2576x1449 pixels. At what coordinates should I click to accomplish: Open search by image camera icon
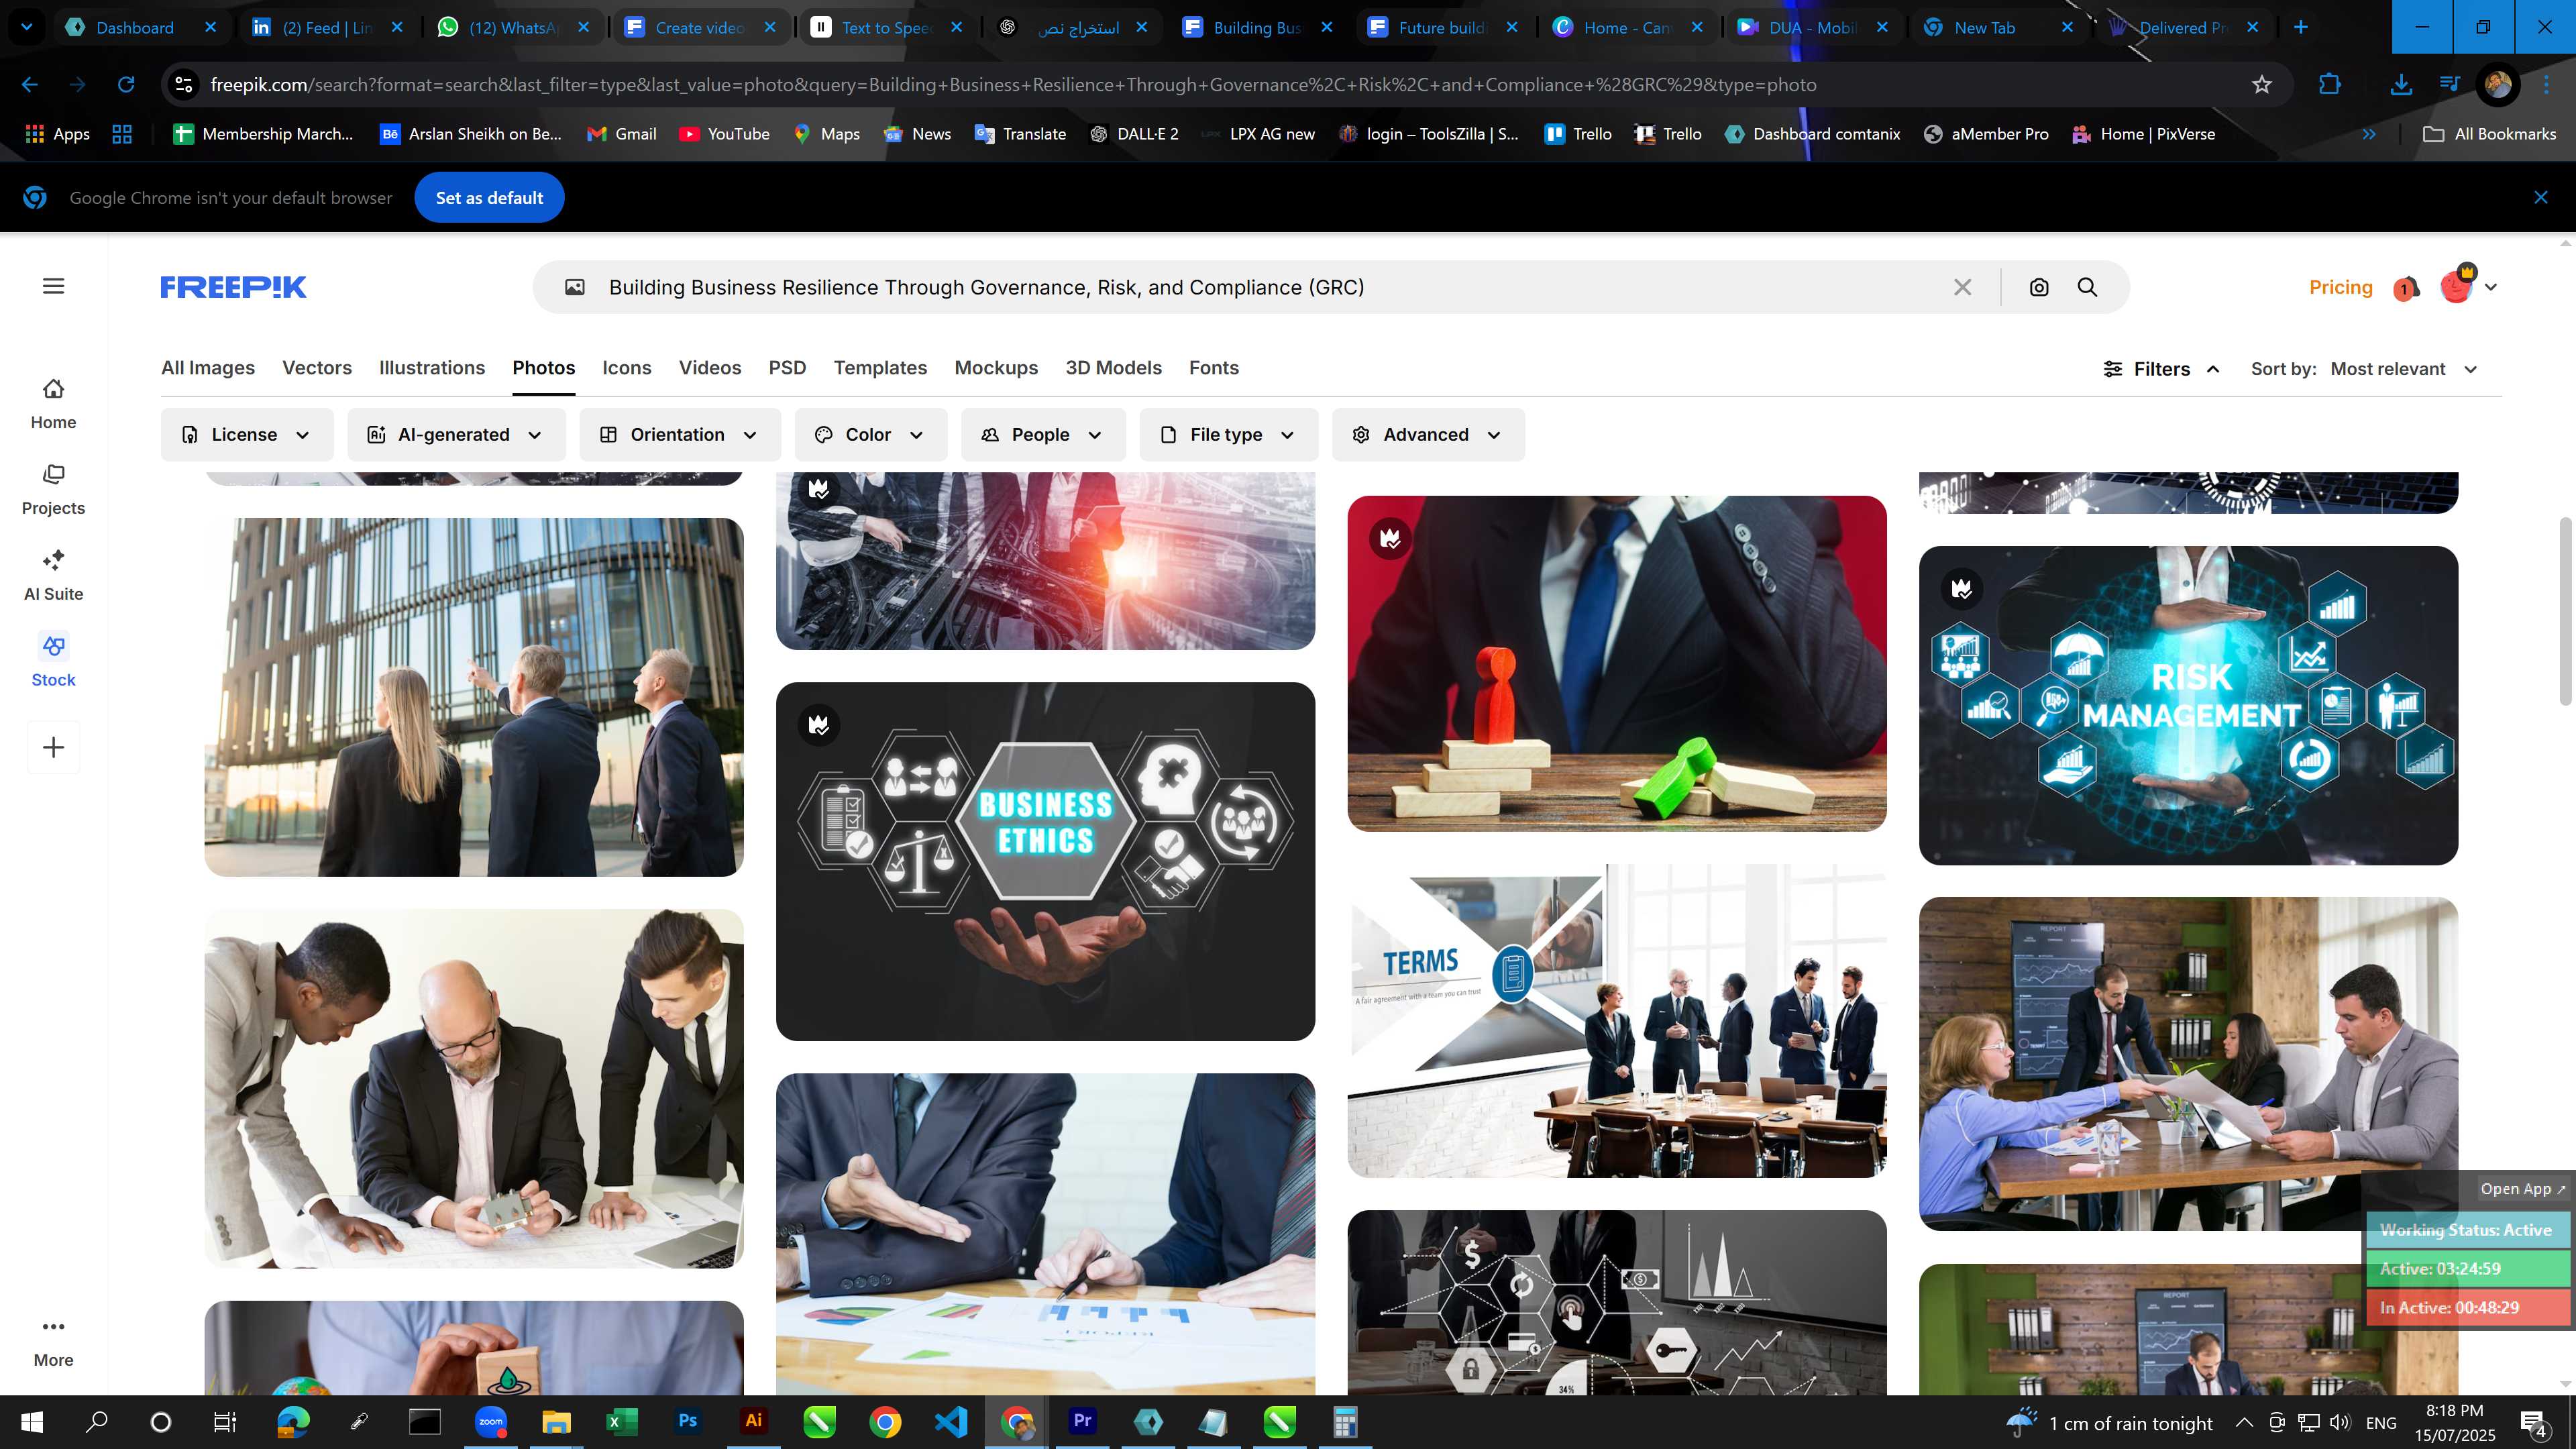2039,288
